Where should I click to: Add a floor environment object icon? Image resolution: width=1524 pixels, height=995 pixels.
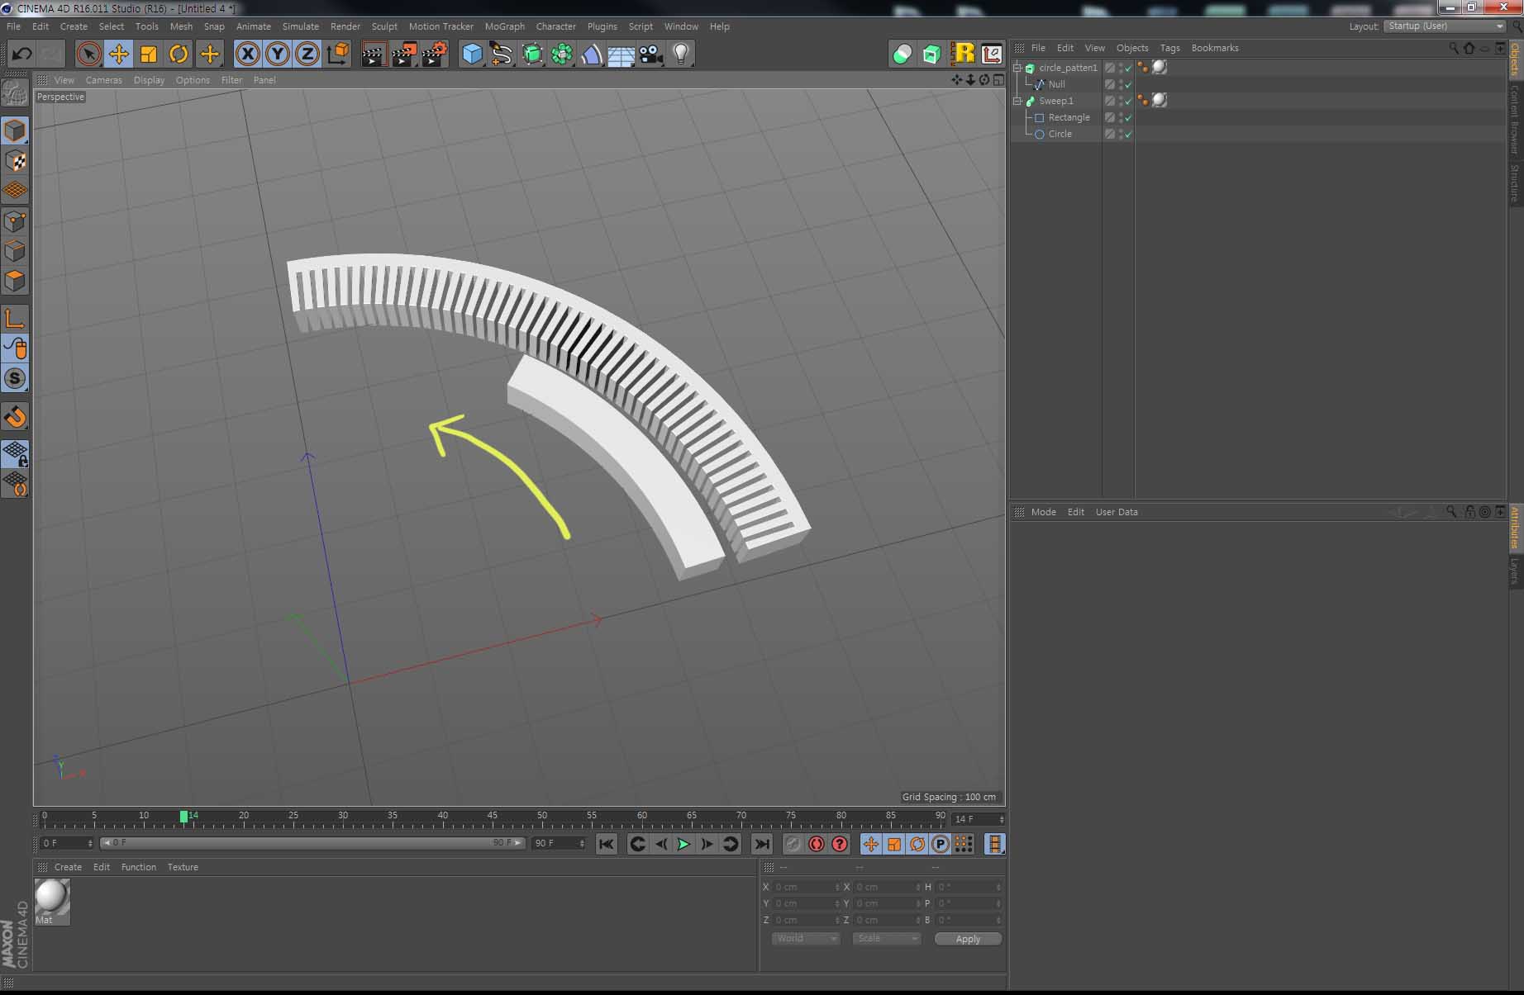pyautogui.click(x=622, y=54)
